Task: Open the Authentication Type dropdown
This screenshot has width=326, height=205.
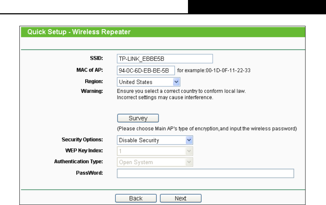Action: (x=155, y=162)
